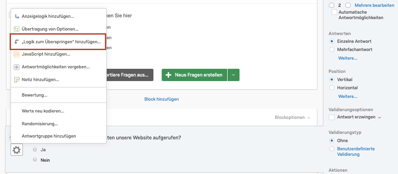This screenshot has width=398, height=174.
Task: Select the Mehrfachantwort radio option
Action: point(332,50)
